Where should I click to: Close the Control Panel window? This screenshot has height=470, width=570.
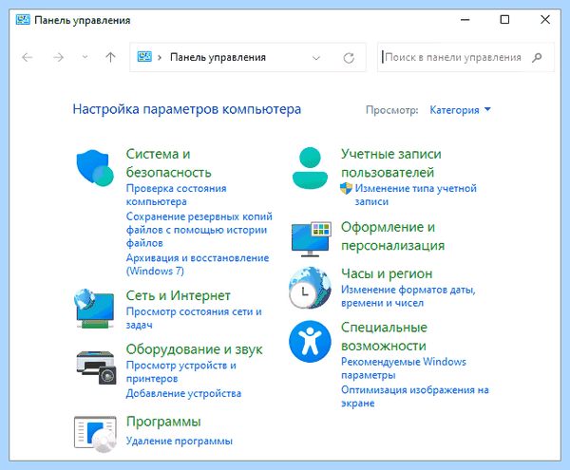(545, 20)
